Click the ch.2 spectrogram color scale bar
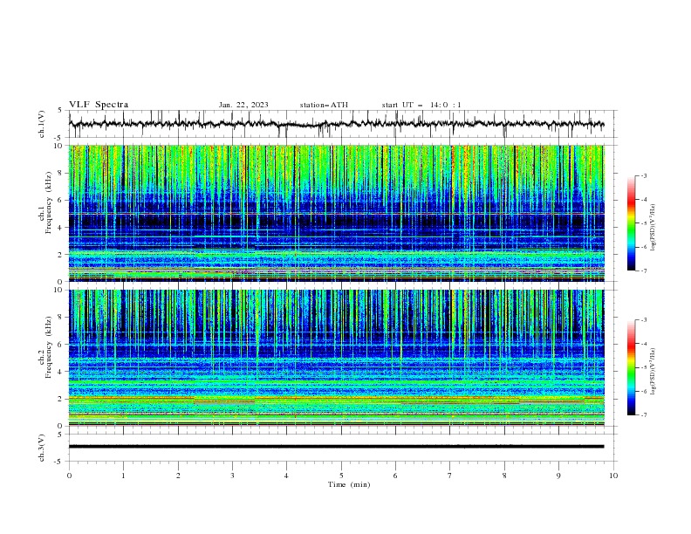Viewport: 691px width, 534px height. pos(631,367)
